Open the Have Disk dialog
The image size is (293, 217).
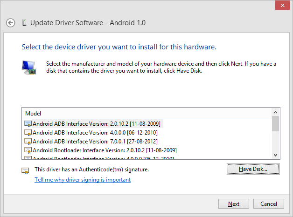click(x=253, y=169)
